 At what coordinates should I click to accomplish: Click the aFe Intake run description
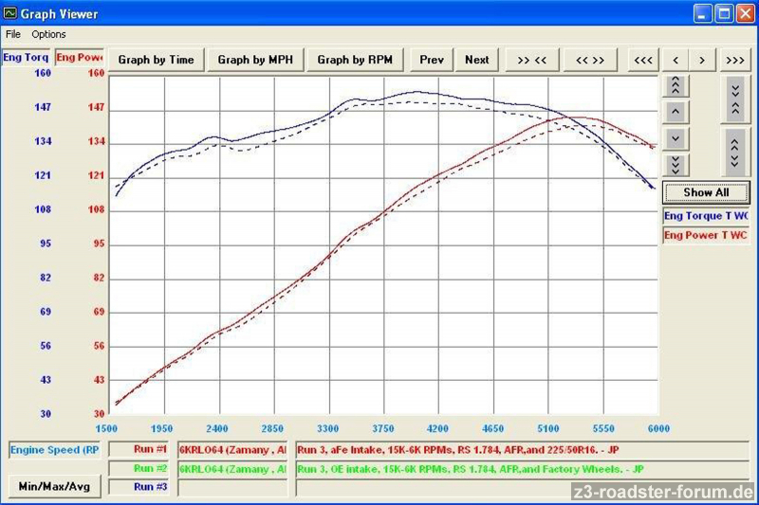523,450
